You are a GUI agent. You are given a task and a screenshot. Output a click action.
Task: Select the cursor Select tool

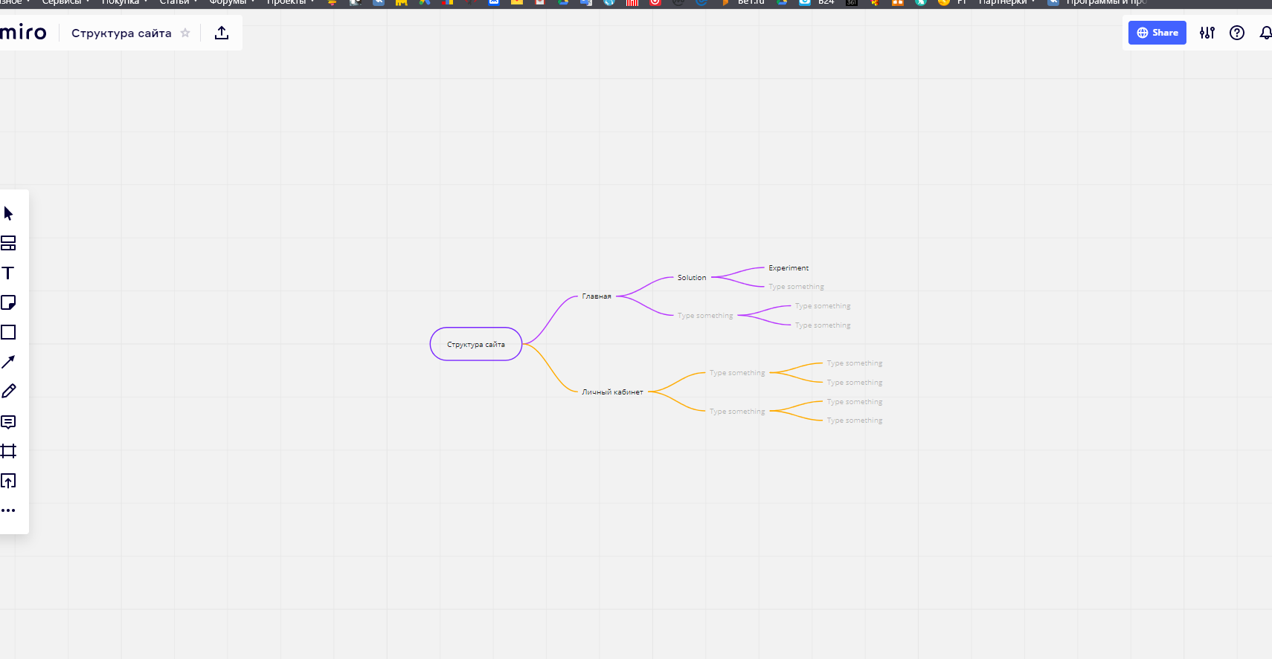point(8,214)
